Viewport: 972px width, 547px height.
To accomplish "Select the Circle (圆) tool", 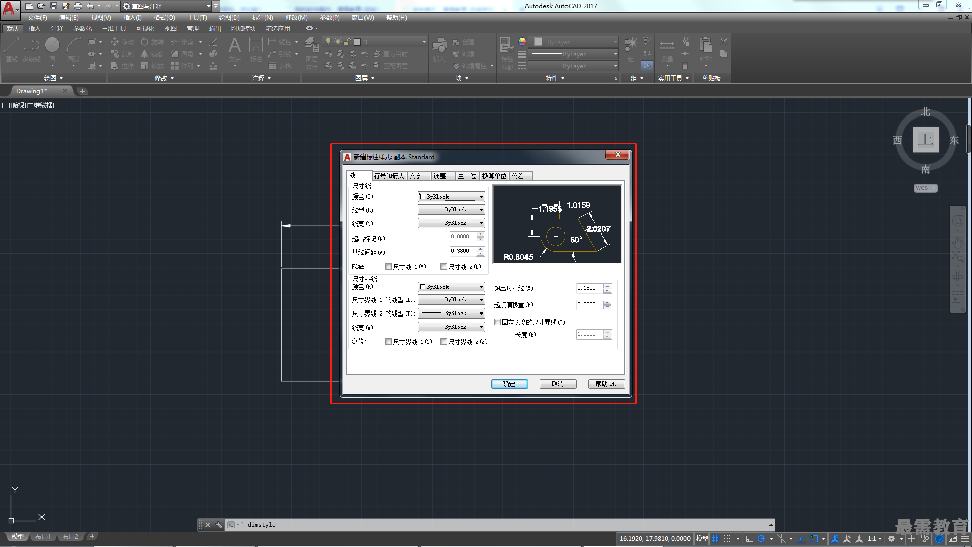I will tap(52, 50).
